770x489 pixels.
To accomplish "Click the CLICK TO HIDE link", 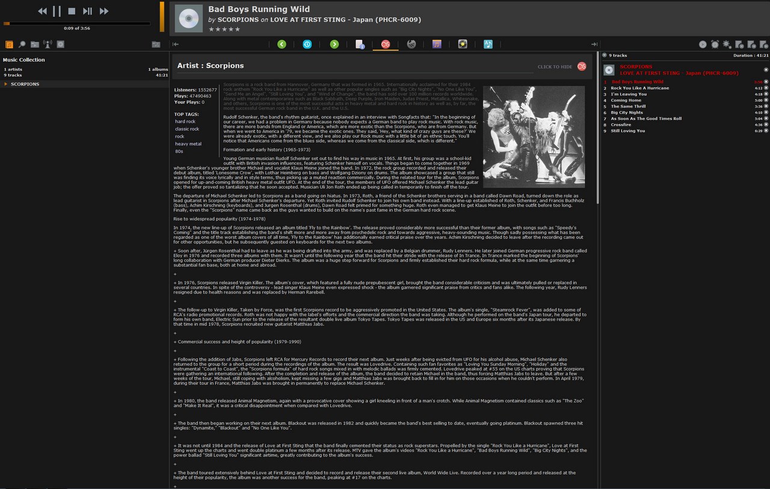I will pos(555,67).
